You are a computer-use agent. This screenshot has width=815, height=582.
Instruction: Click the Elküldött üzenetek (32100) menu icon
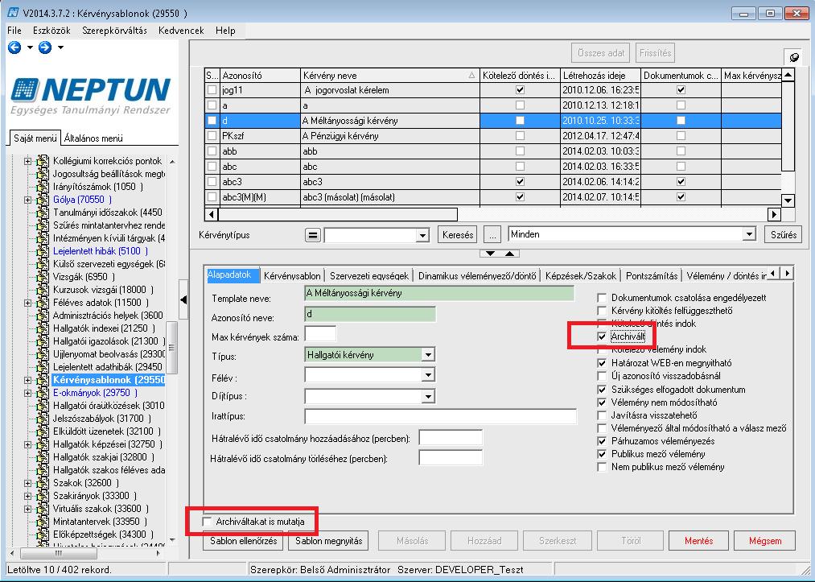(x=43, y=431)
